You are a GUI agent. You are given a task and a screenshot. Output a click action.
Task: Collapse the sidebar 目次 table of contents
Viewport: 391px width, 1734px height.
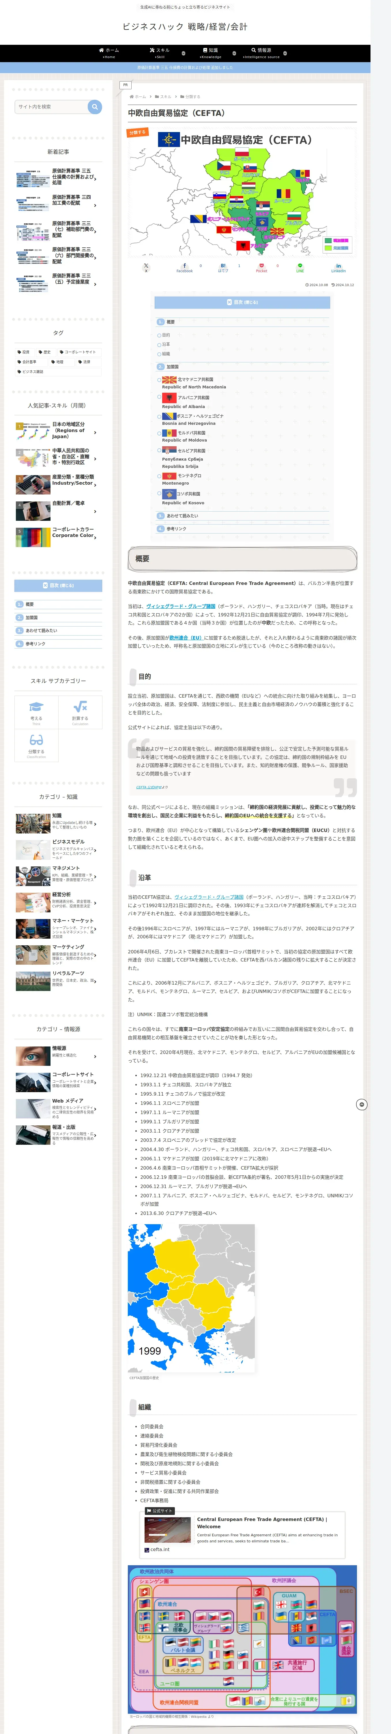click(59, 586)
